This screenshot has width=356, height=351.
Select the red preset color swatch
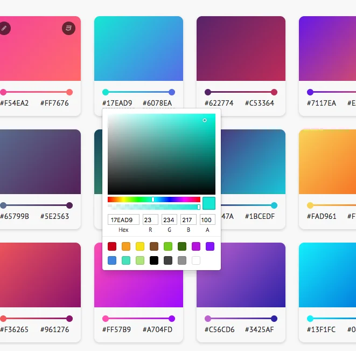coord(112,246)
